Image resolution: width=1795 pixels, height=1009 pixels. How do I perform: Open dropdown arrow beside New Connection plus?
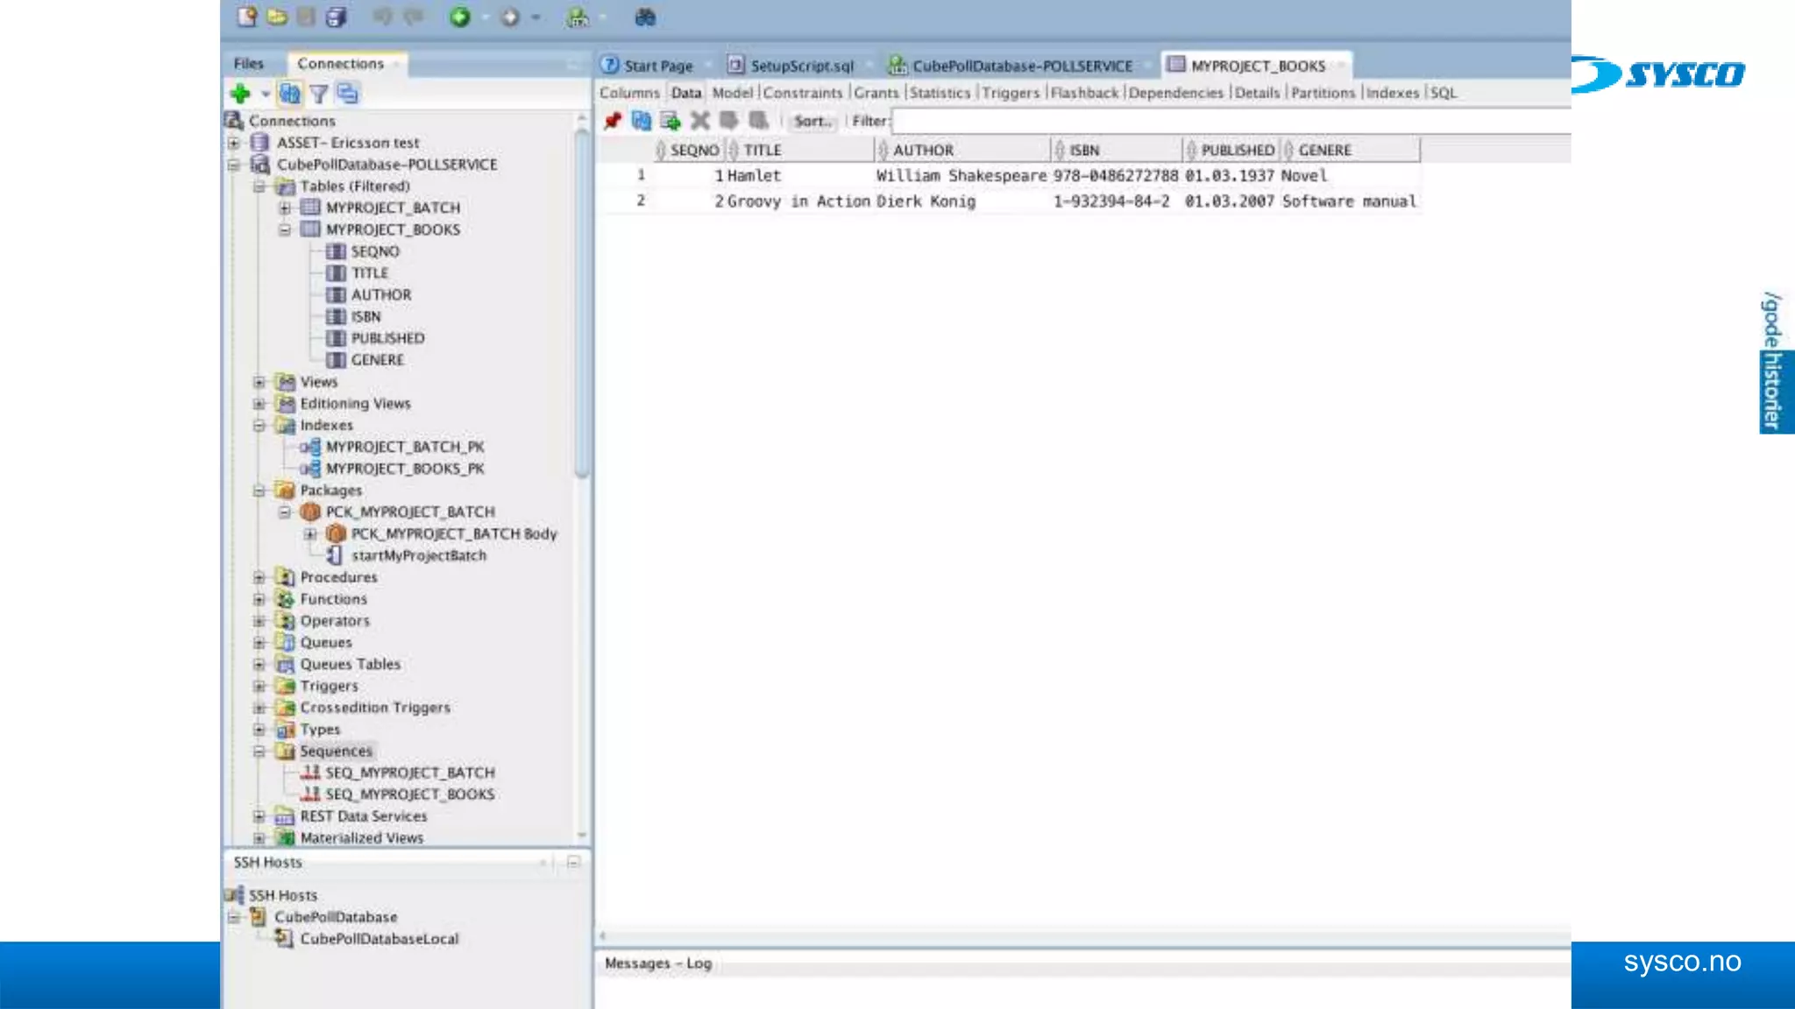tap(265, 94)
